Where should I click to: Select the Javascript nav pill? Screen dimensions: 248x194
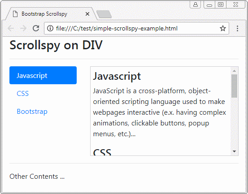click(43, 75)
